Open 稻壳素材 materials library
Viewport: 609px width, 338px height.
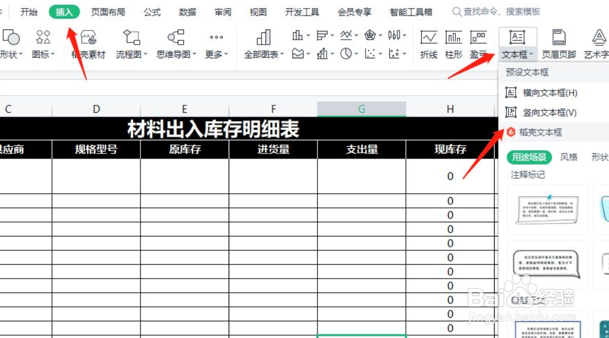tap(88, 44)
